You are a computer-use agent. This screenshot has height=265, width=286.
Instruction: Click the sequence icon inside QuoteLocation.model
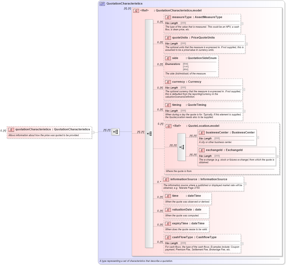[x=182, y=147]
